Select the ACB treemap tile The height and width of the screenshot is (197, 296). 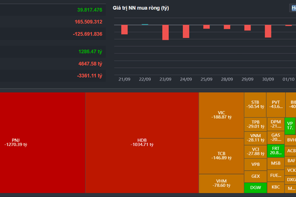point(291,151)
